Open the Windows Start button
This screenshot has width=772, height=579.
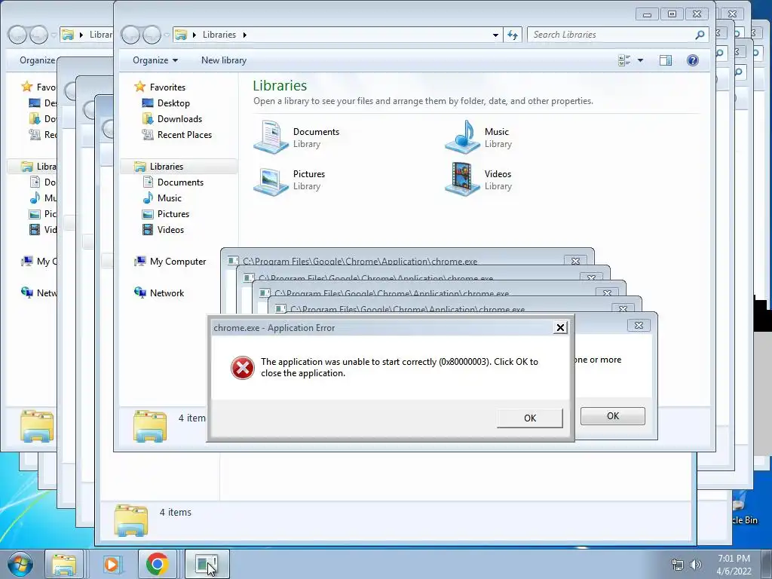(x=20, y=564)
